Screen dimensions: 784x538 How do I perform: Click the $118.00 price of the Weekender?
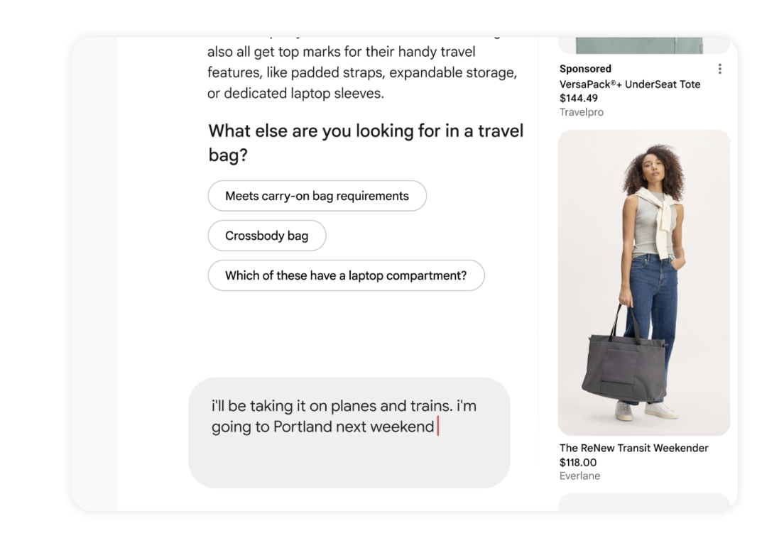point(577,462)
